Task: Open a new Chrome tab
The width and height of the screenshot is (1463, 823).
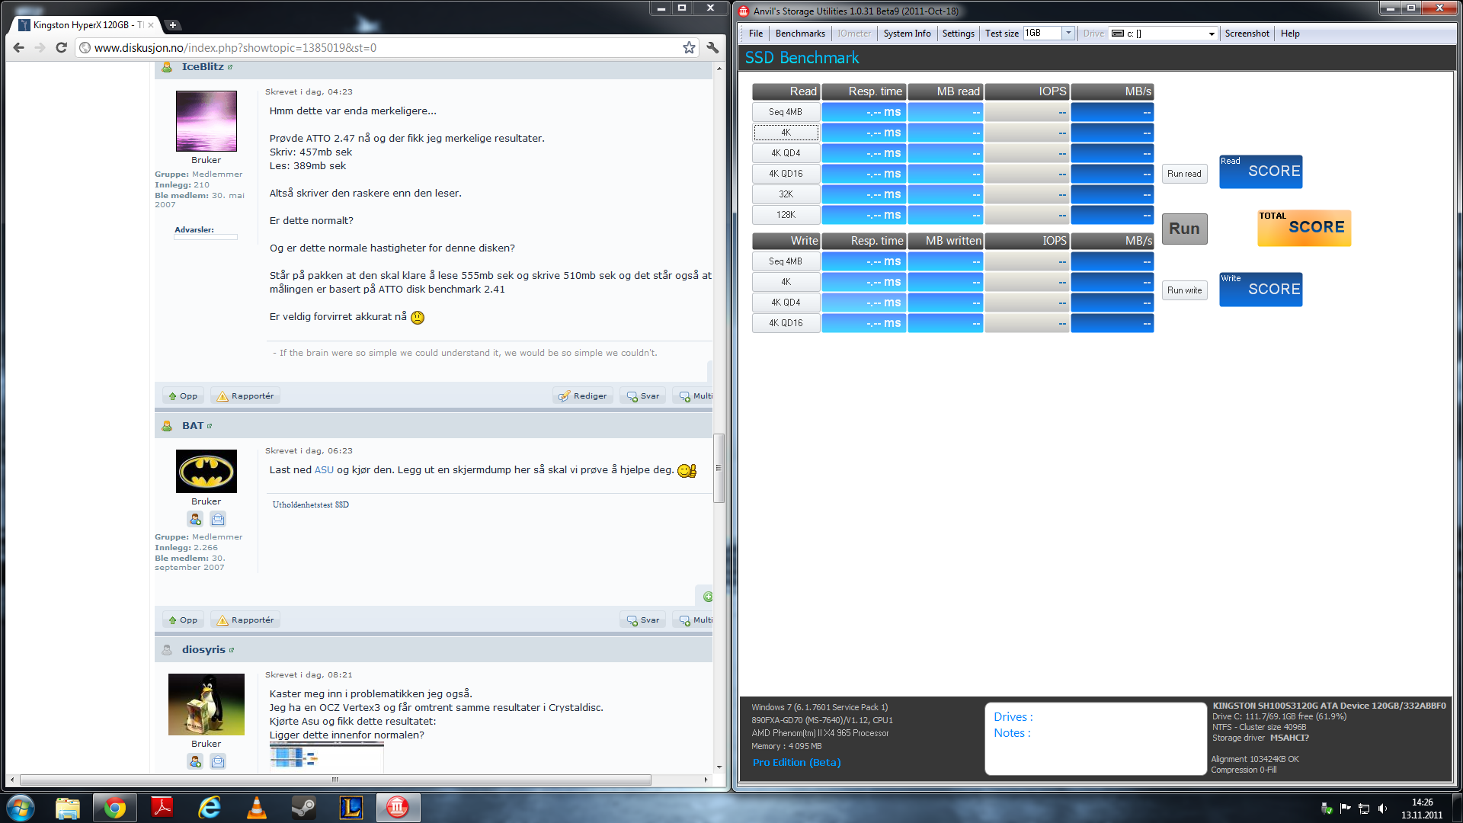Action: point(173,25)
